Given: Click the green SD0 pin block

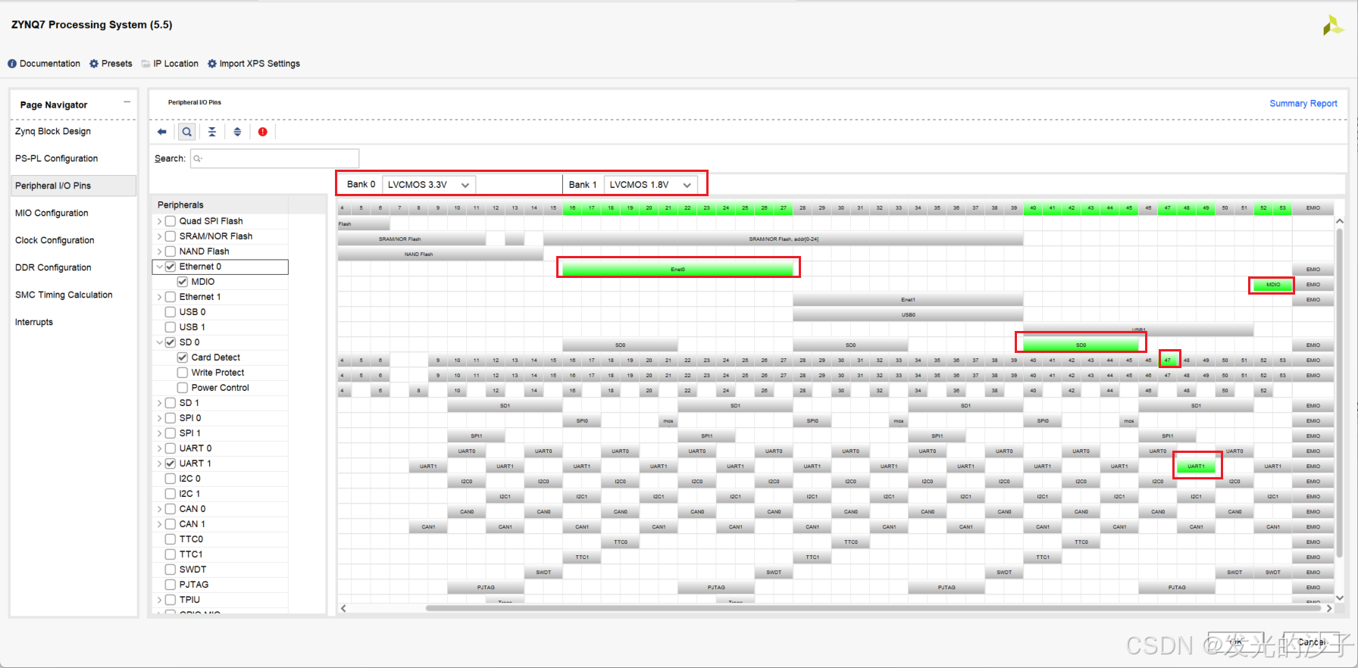Looking at the screenshot, I should click(1081, 345).
